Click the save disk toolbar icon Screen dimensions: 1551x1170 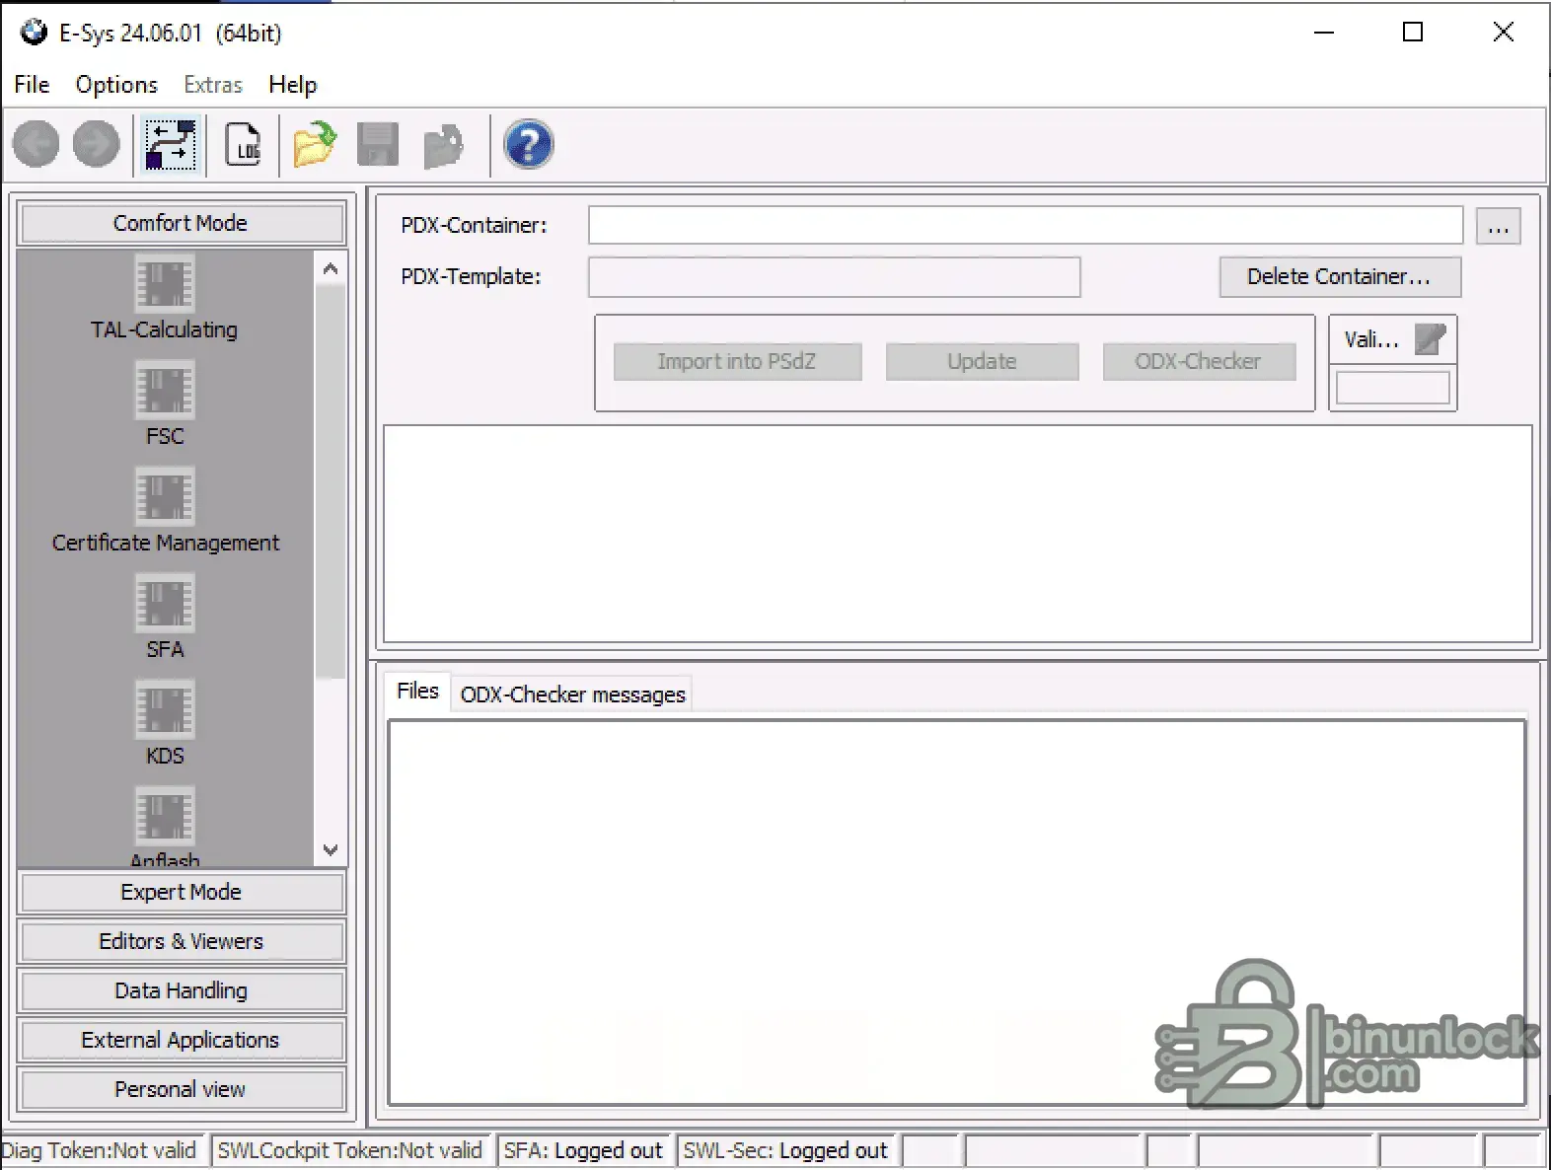[x=378, y=144]
